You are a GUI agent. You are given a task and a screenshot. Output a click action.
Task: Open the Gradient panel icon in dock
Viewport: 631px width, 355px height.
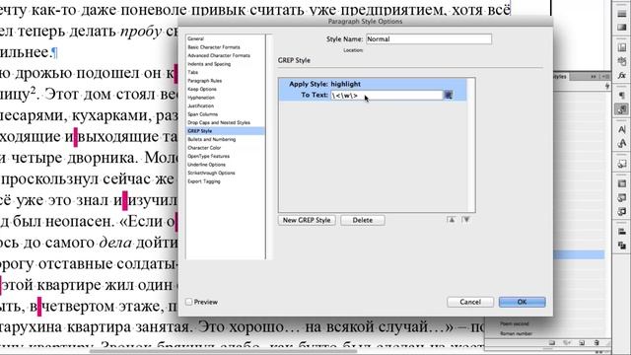click(622, 28)
